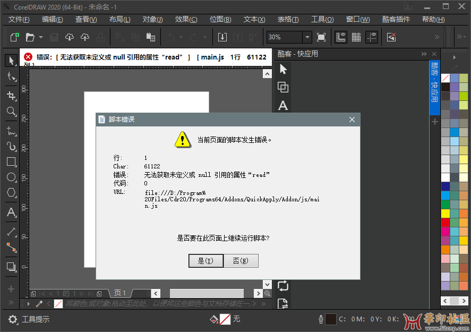Expand toolbox overflow chevron at bottom

(11, 303)
